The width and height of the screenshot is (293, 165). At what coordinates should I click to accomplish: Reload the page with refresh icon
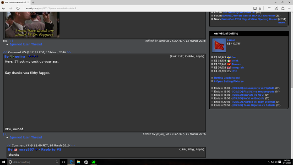click(x=18, y=8)
